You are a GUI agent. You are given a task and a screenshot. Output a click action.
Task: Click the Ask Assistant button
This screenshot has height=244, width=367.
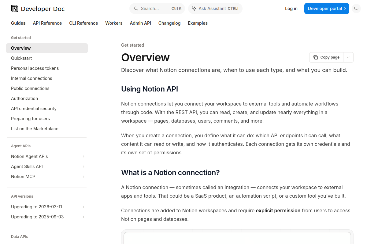(215, 9)
